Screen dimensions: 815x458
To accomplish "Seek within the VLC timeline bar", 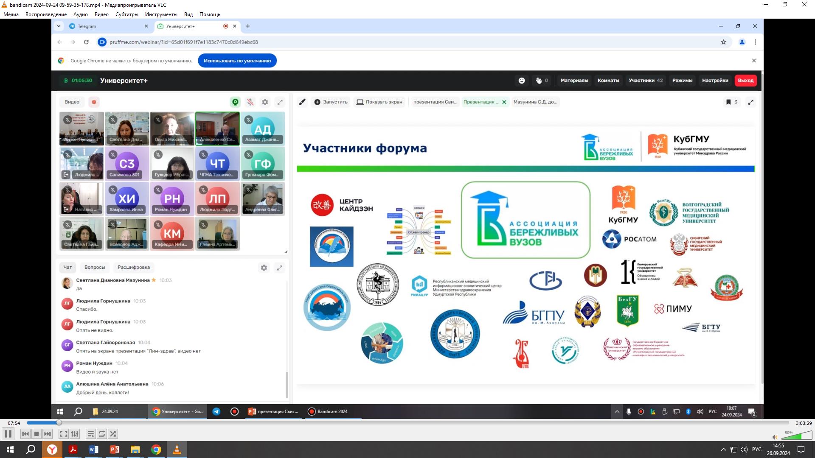I will click(x=407, y=423).
